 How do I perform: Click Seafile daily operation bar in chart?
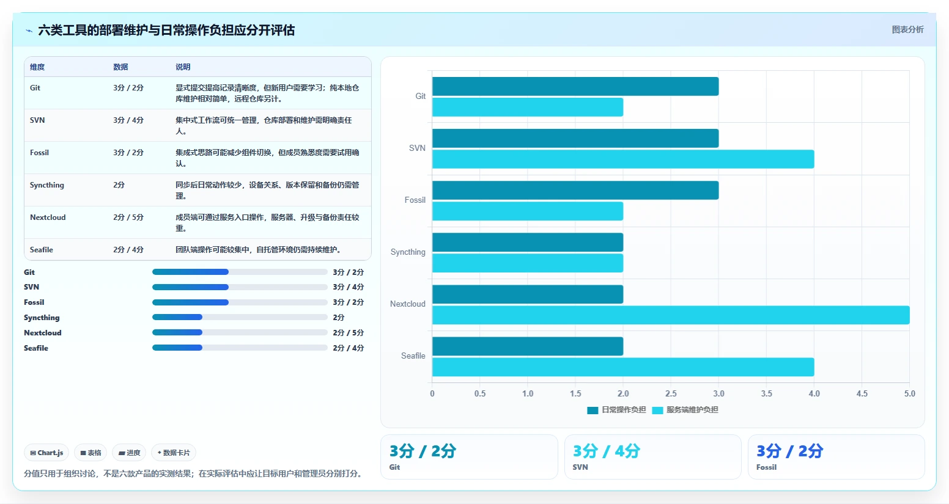click(x=528, y=346)
